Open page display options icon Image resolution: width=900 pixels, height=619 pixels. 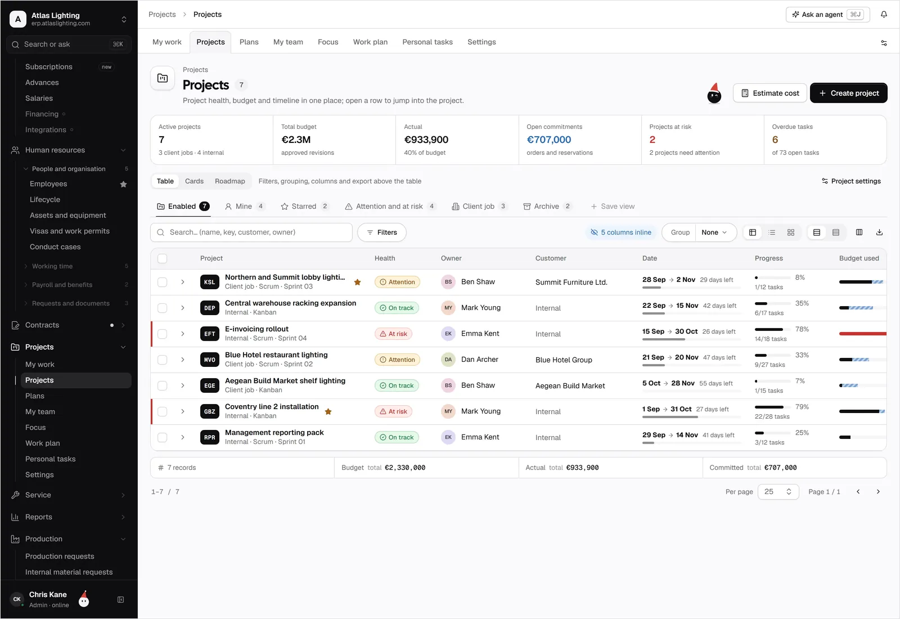(x=884, y=43)
